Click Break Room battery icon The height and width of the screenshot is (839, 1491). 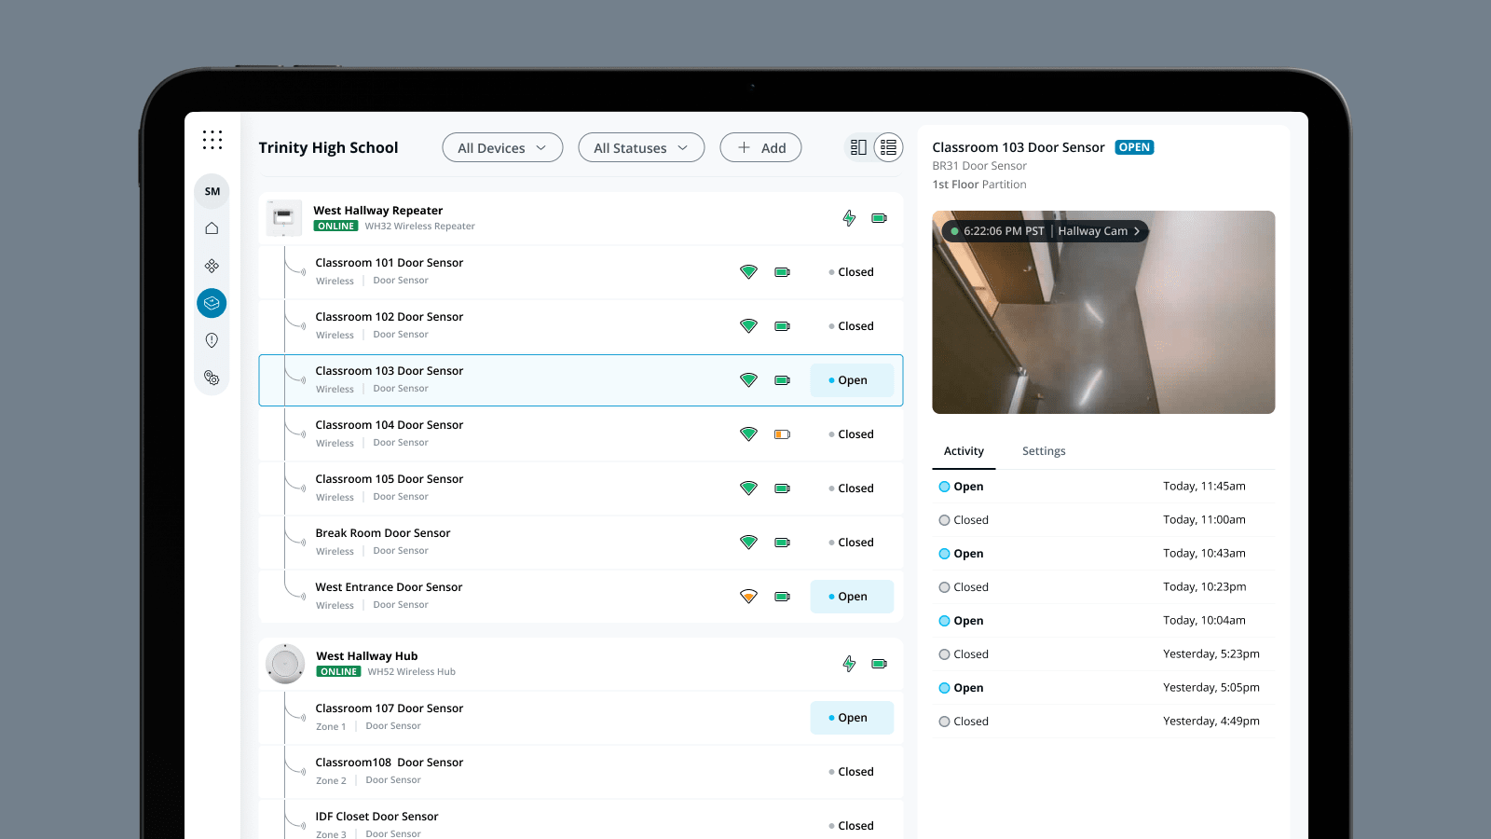(x=783, y=543)
